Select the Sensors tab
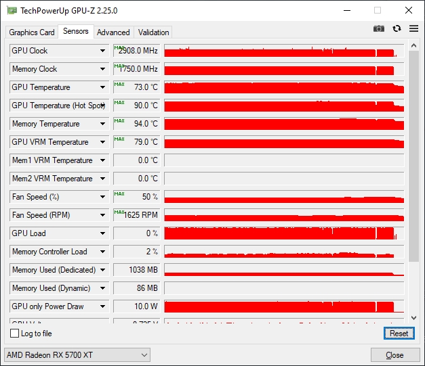The height and width of the screenshot is (366, 425). pos(76,31)
